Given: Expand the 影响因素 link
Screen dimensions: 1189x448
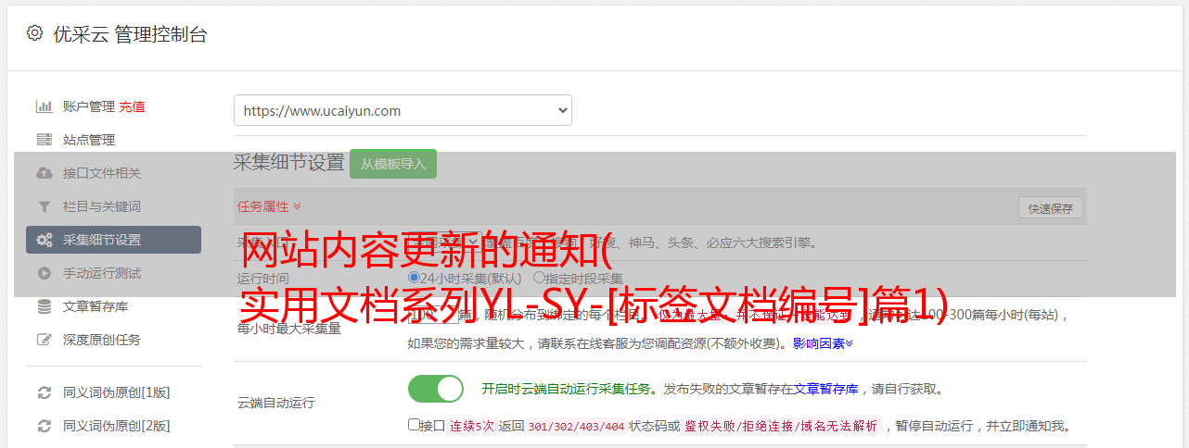Looking at the screenshot, I should [823, 343].
